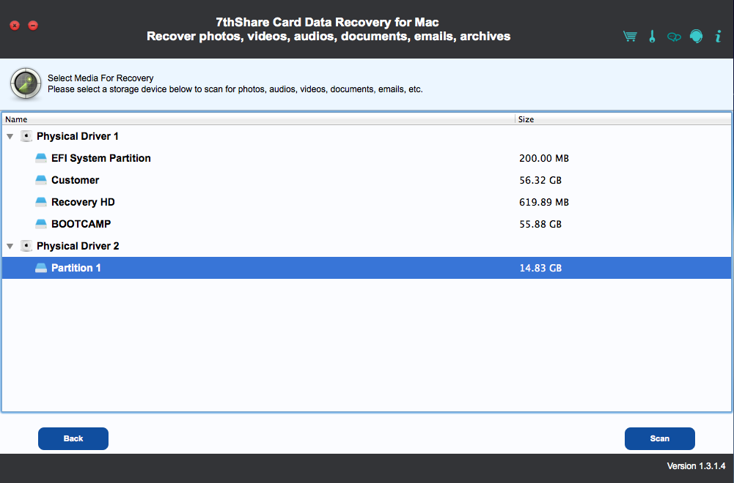This screenshot has height=483, width=734.
Task: Click the Physical Driver 2 disk icon
Action: pos(26,246)
